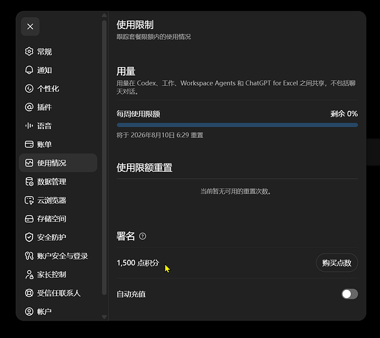380x338 pixels.
Task: Click the 每周使用限额 progress bar
Action: click(x=238, y=125)
